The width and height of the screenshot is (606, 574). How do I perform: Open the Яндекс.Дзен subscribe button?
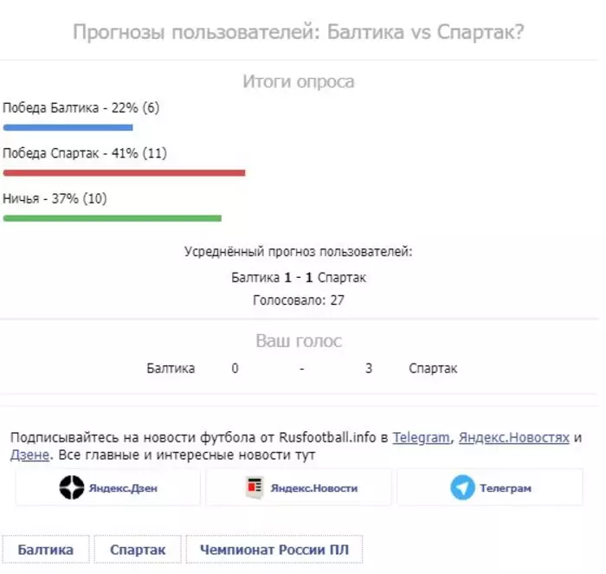(108, 488)
